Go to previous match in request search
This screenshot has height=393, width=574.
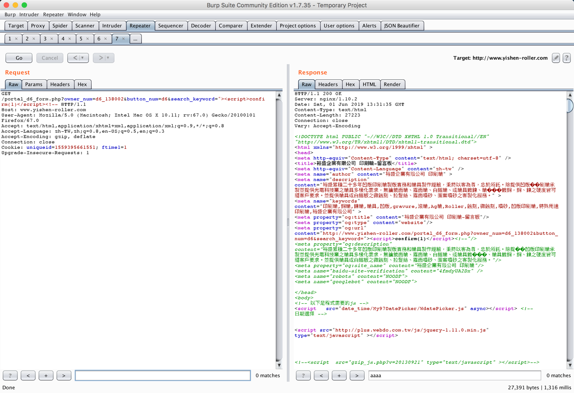coord(28,376)
